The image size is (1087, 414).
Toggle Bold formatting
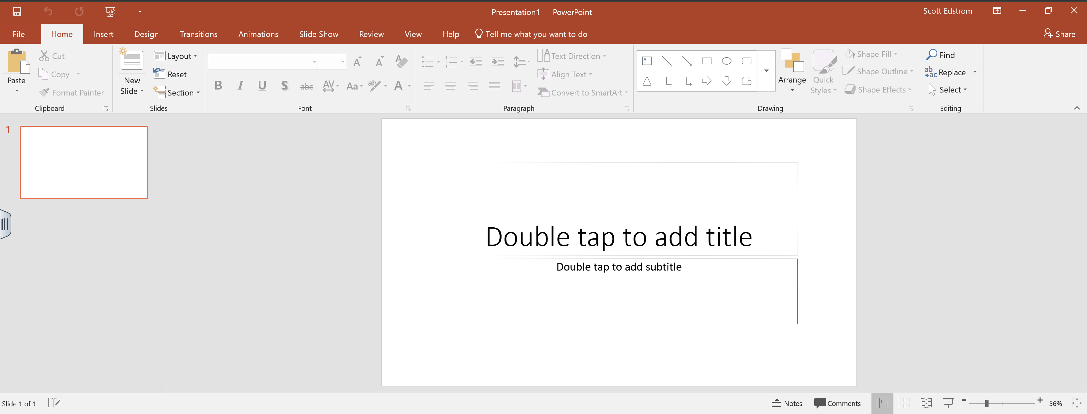pos(218,86)
